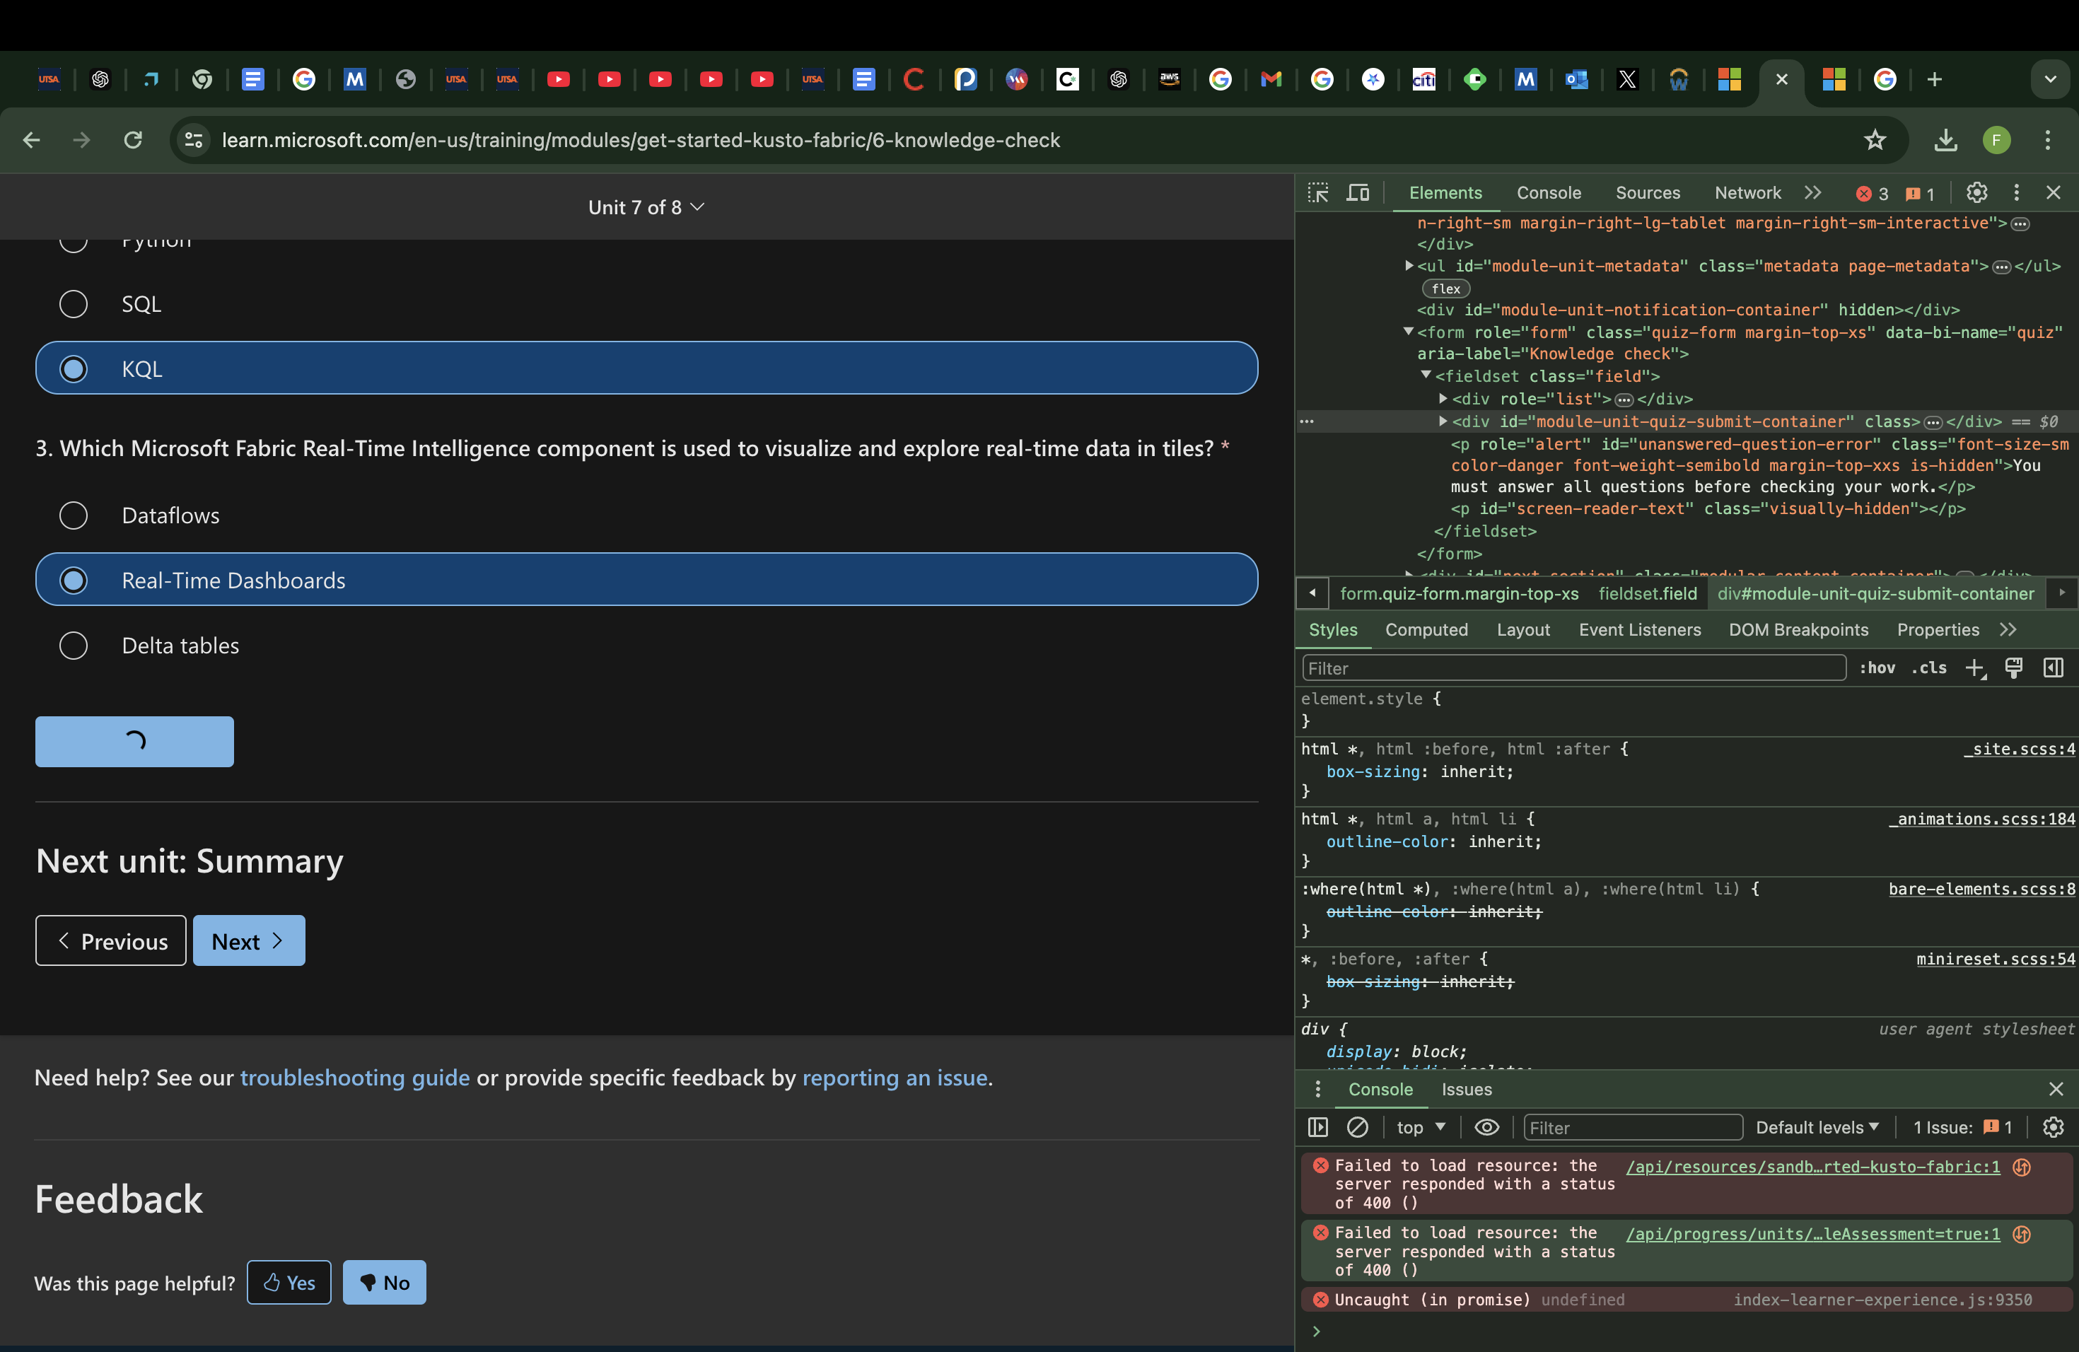Image resolution: width=2079 pixels, height=1352 pixels.
Task: Open the top JavaScript context dropdown
Action: (1421, 1128)
